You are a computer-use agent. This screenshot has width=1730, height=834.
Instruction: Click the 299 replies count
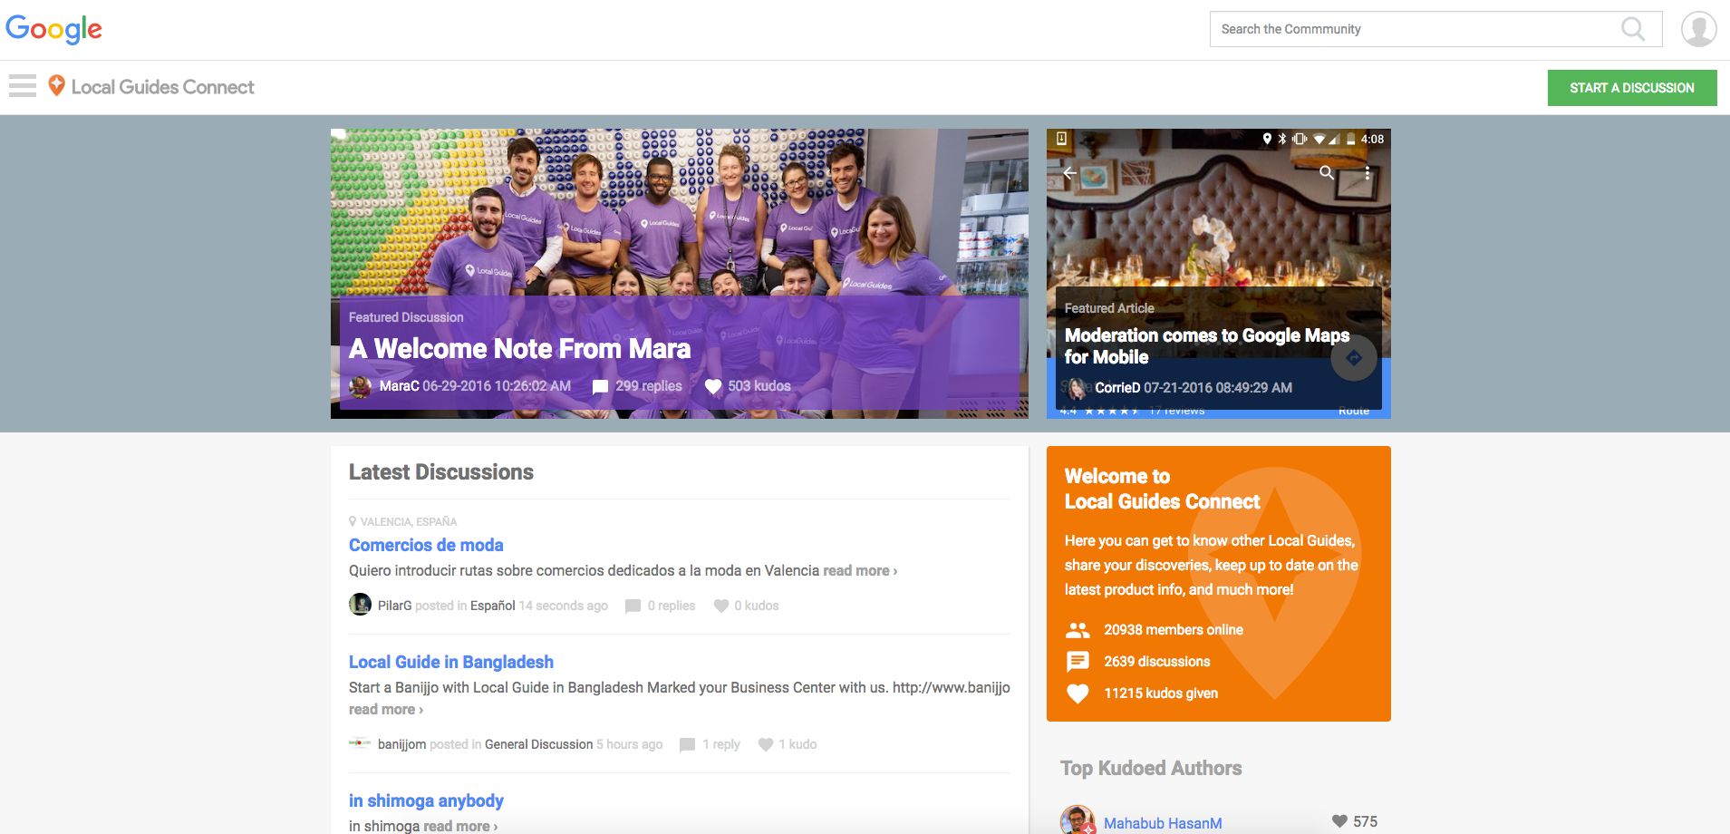(649, 386)
